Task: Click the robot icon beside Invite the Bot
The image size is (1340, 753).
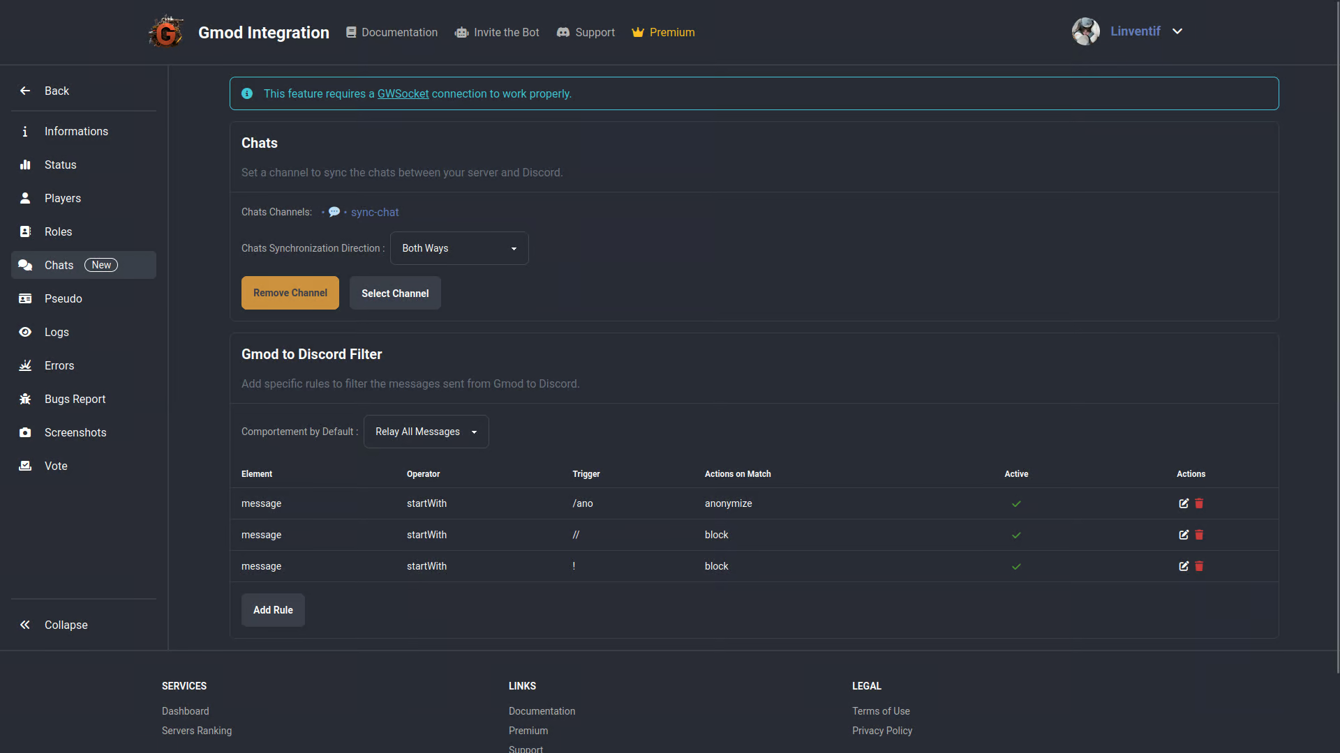Action: [461, 32]
